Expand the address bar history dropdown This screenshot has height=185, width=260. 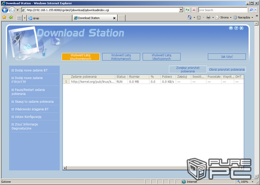pyautogui.click(x=181, y=10)
